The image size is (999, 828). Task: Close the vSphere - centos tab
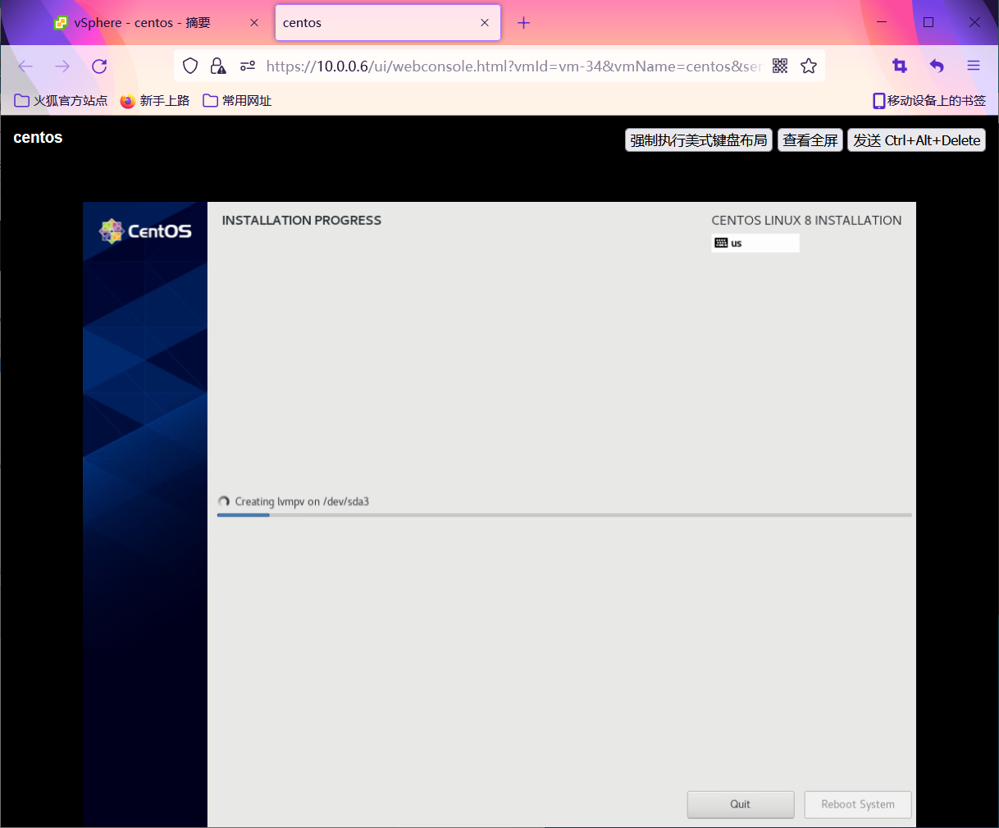point(254,23)
